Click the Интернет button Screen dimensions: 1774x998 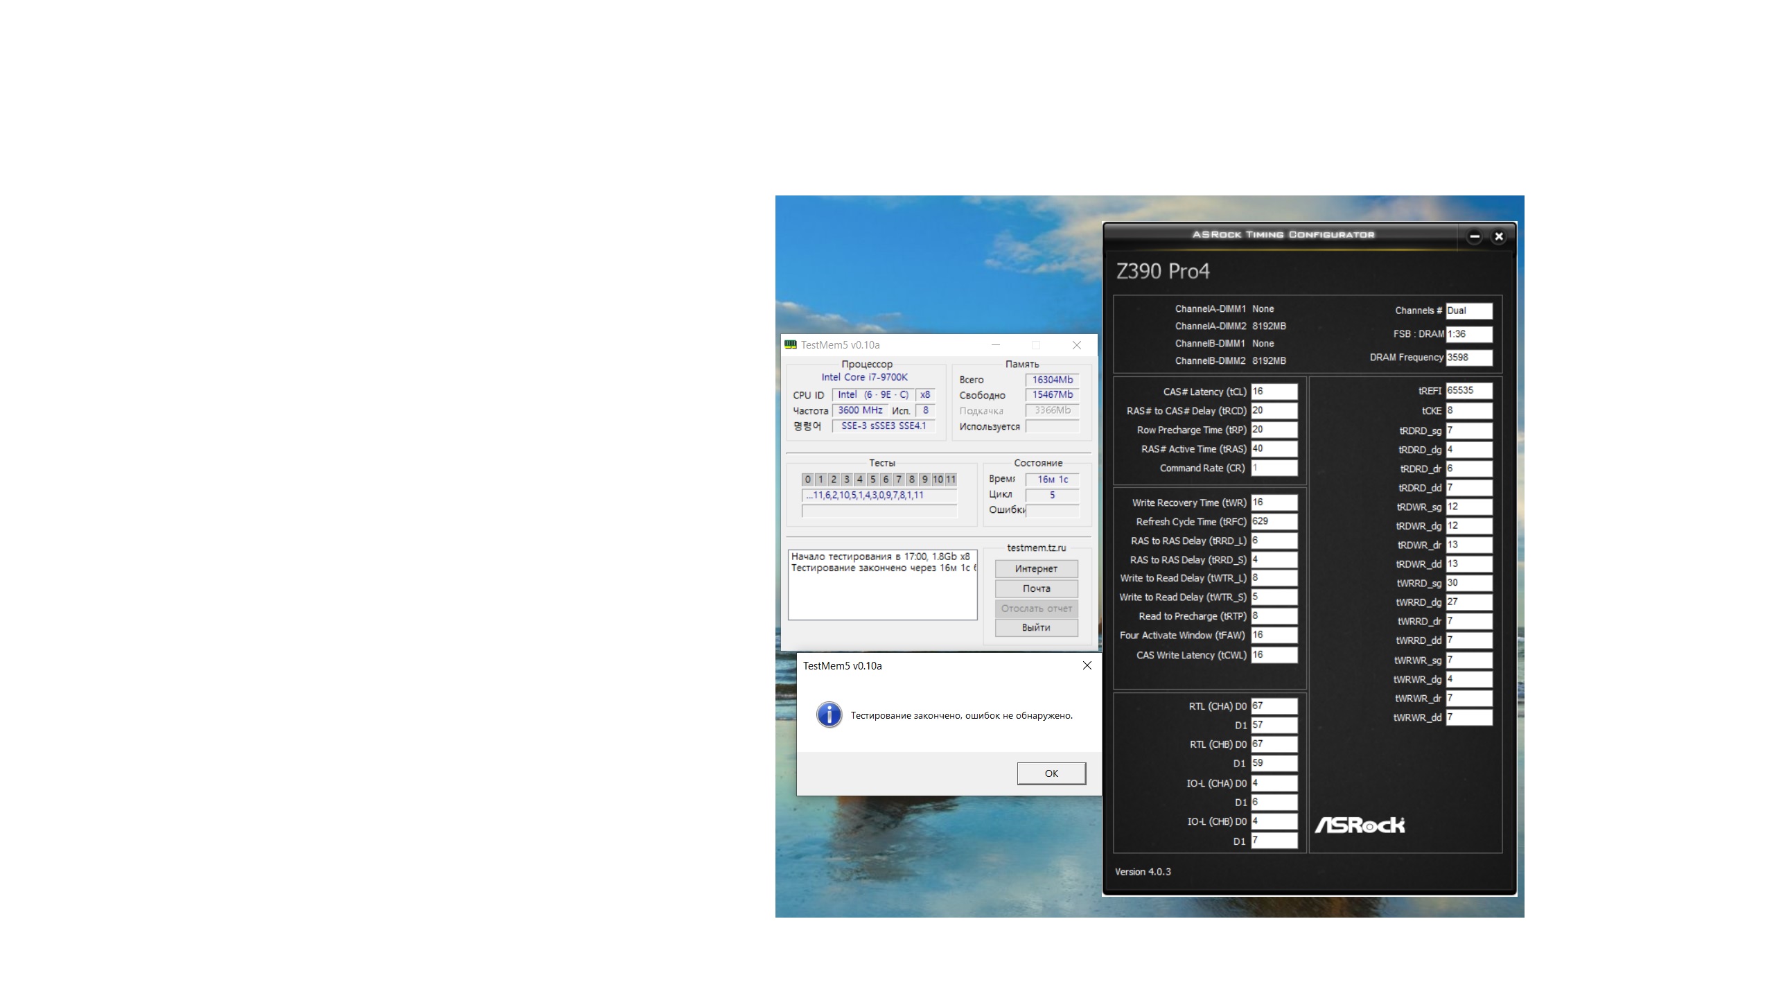1036,568
